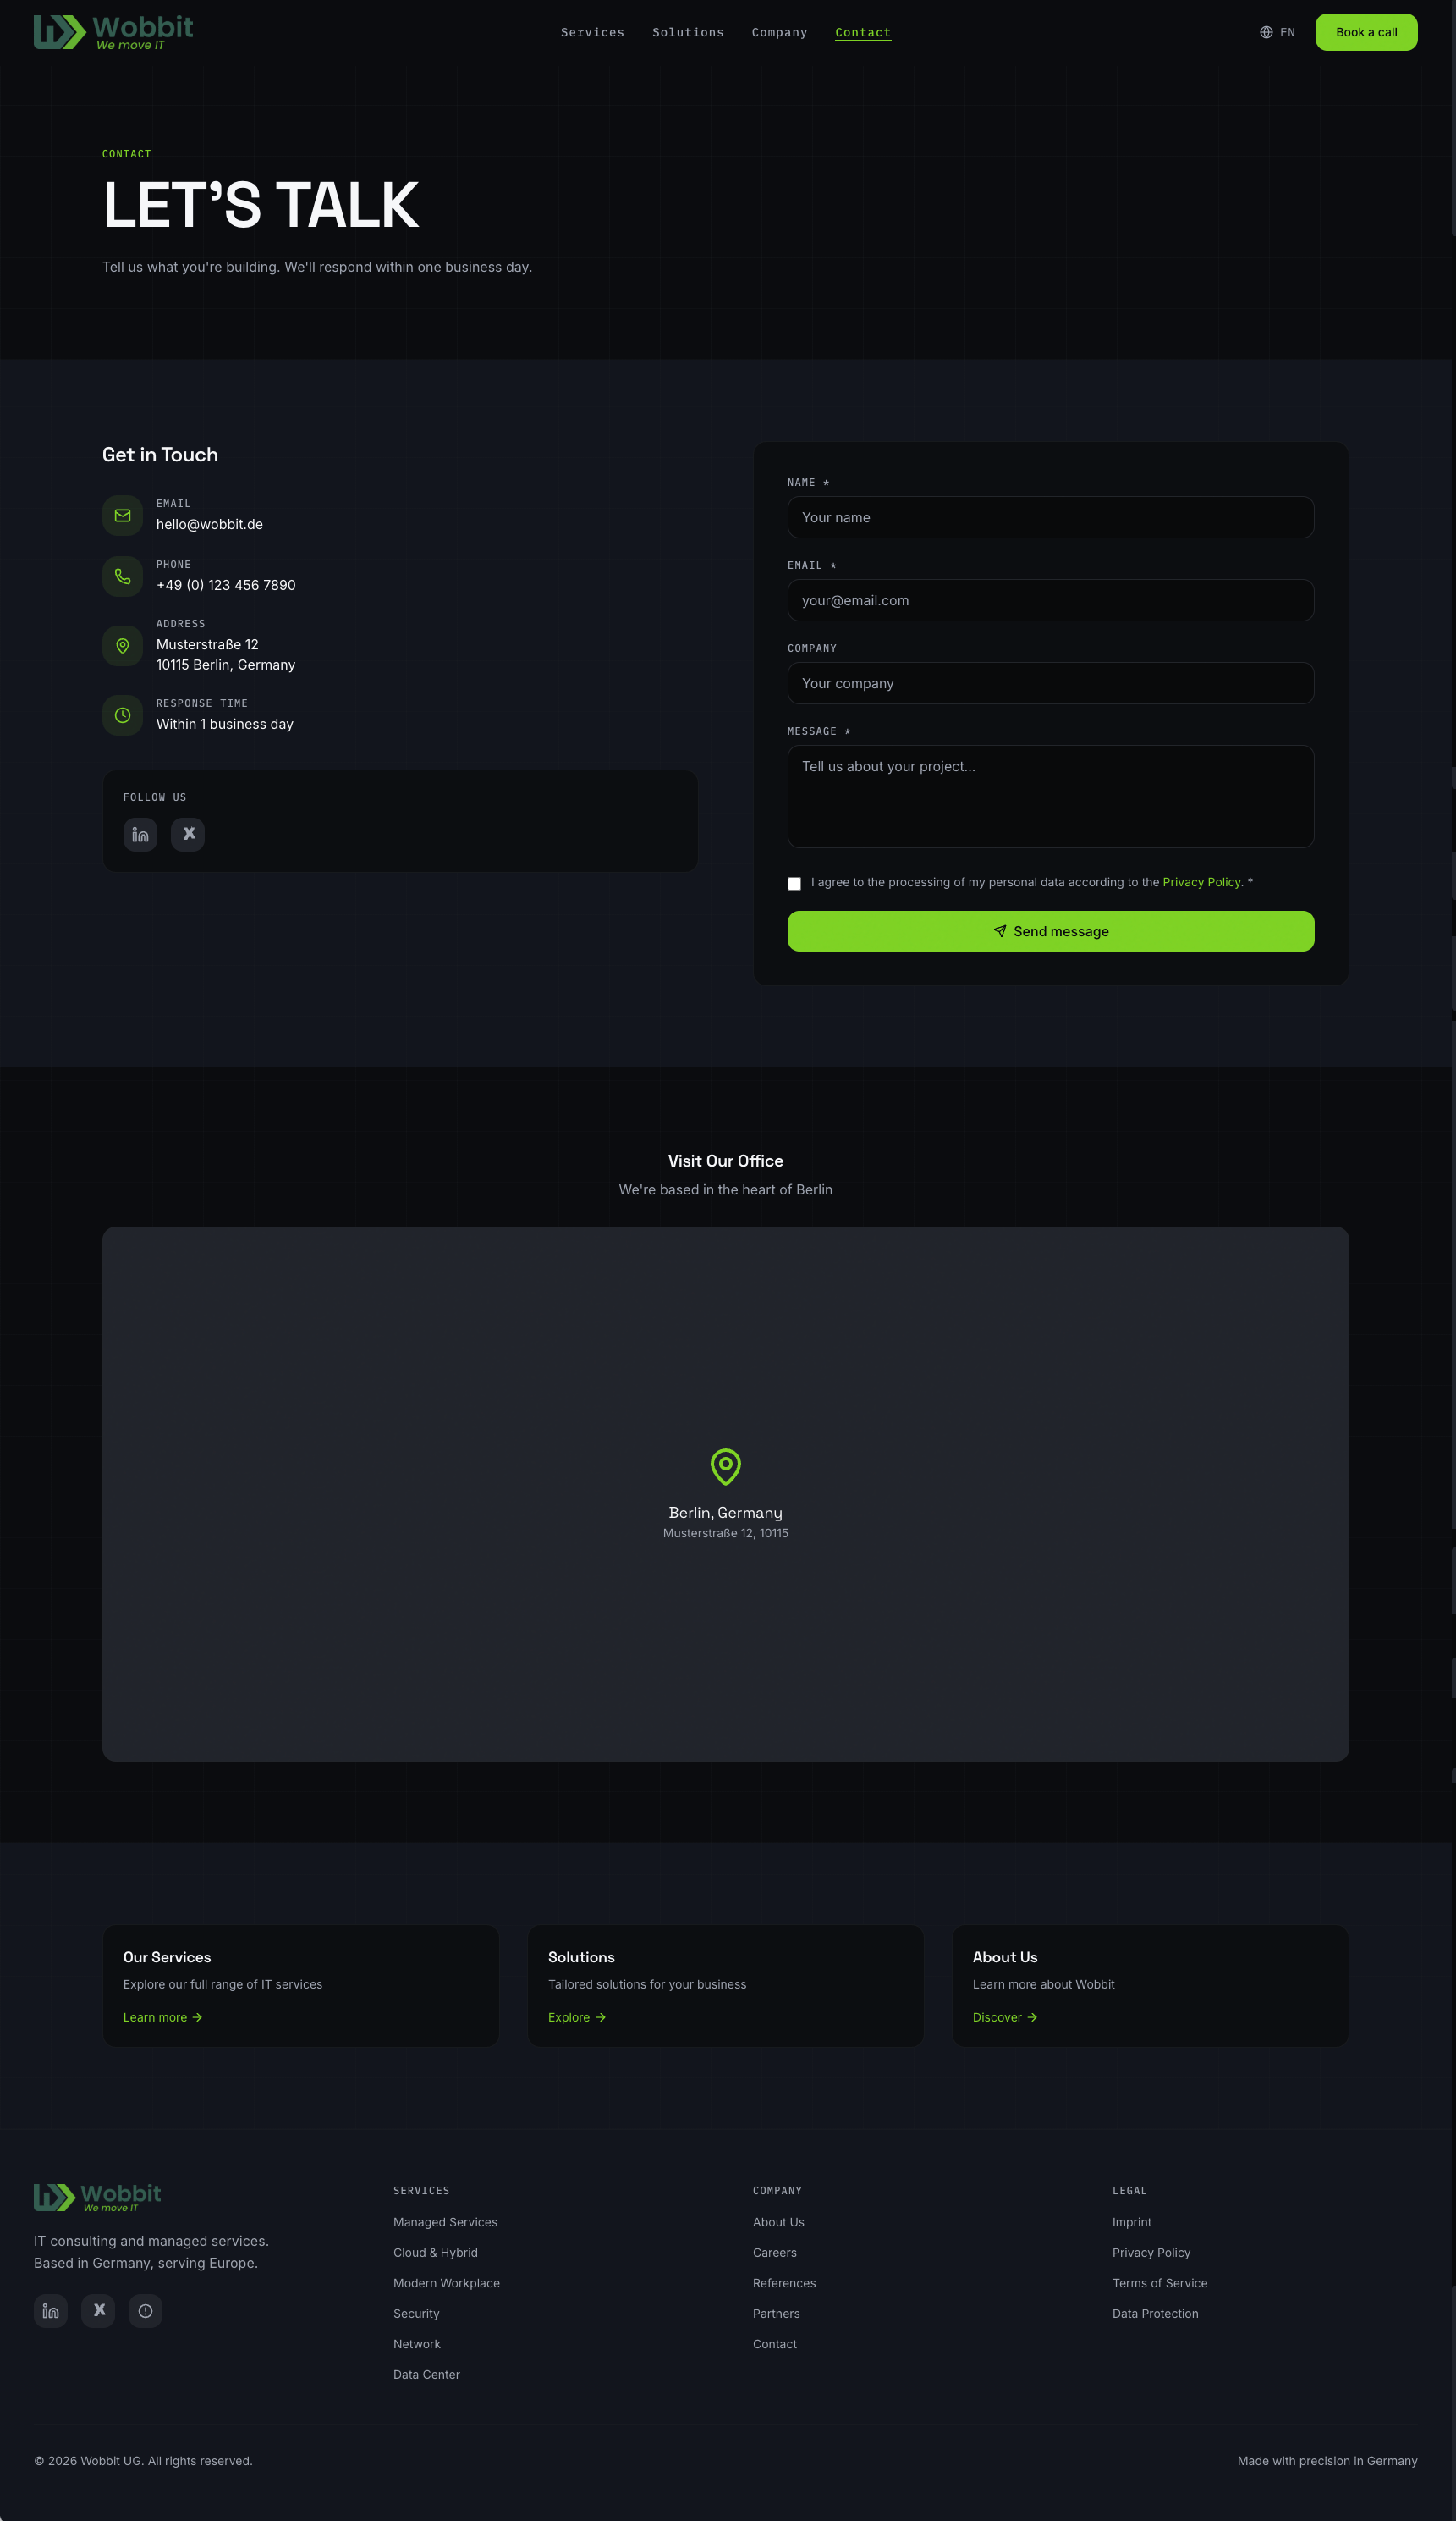This screenshot has width=1456, height=2521.
Task: Enable the privacy policy consent checkbox
Action: 794,883
